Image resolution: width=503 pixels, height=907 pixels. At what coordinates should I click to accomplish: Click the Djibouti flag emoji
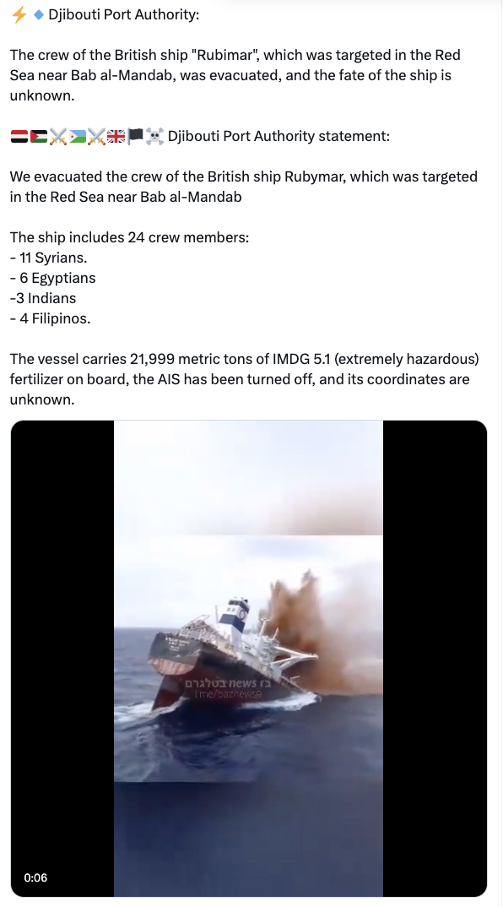click(x=78, y=137)
